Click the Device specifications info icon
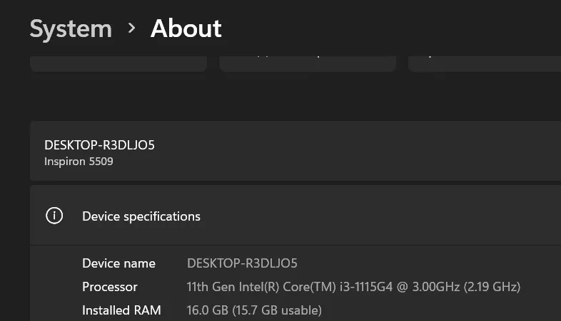Viewport: 561px width, 321px height. pyautogui.click(x=54, y=216)
